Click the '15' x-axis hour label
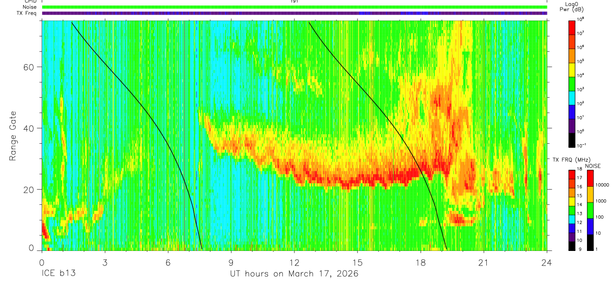This screenshot has height=284, width=615. click(x=358, y=262)
